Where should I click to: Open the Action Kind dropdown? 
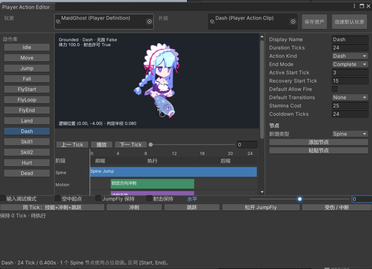[350, 56]
